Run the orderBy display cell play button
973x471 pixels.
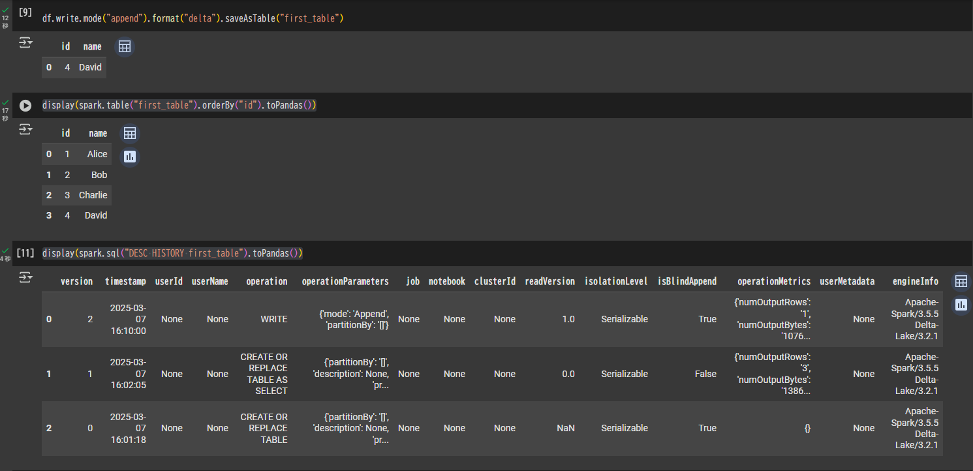(25, 105)
